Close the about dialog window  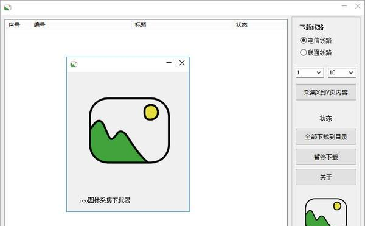[x=182, y=63]
